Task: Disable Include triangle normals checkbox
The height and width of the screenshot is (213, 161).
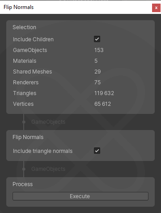Action: [97, 151]
